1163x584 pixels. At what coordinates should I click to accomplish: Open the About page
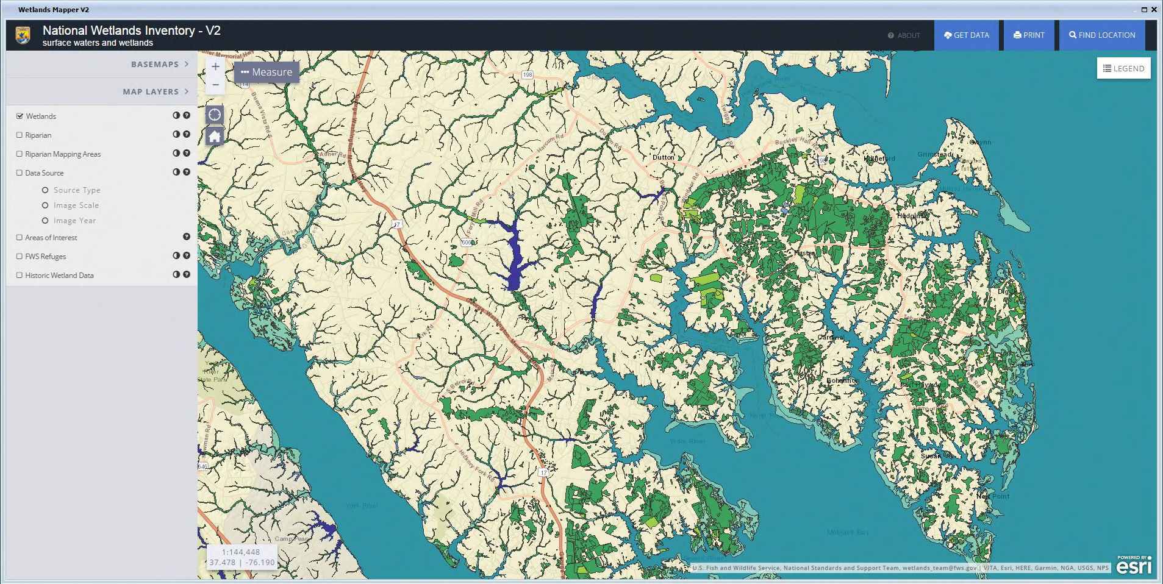click(x=904, y=35)
